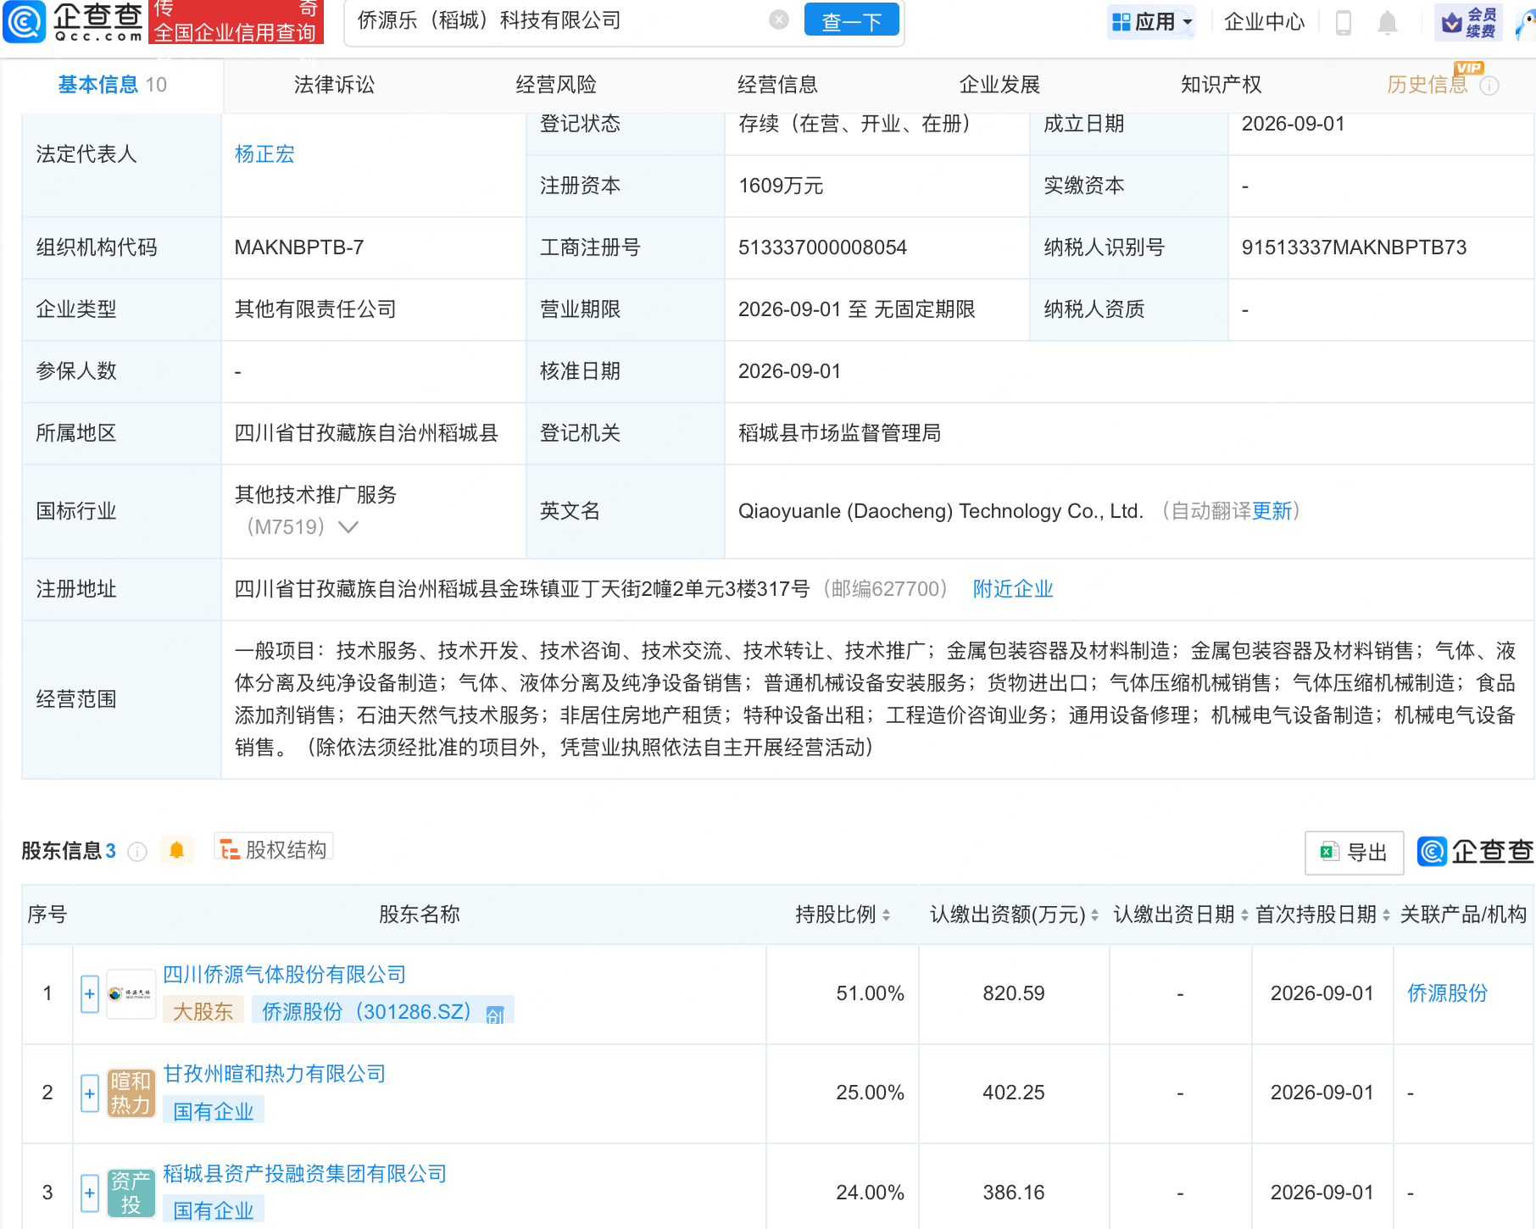Open 附近企业 link
The height and width of the screenshot is (1229, 1536).
pyautogui.click(x=1013, y=589)
